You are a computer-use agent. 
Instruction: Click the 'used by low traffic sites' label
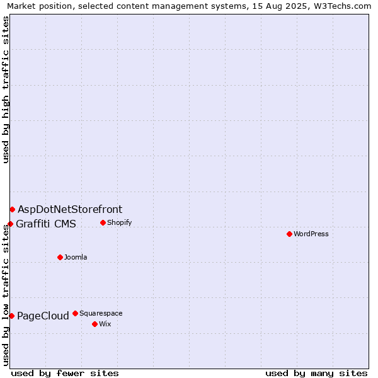coord(5,295)
